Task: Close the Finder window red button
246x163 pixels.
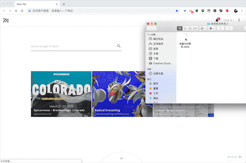Action: (x=148, y=24)
